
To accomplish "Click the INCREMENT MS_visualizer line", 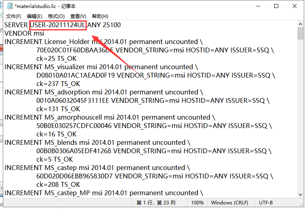I will (101, 67).
